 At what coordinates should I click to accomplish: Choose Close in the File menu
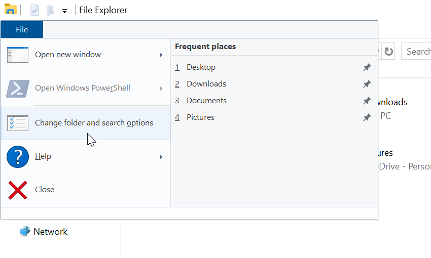coord(86,190)
